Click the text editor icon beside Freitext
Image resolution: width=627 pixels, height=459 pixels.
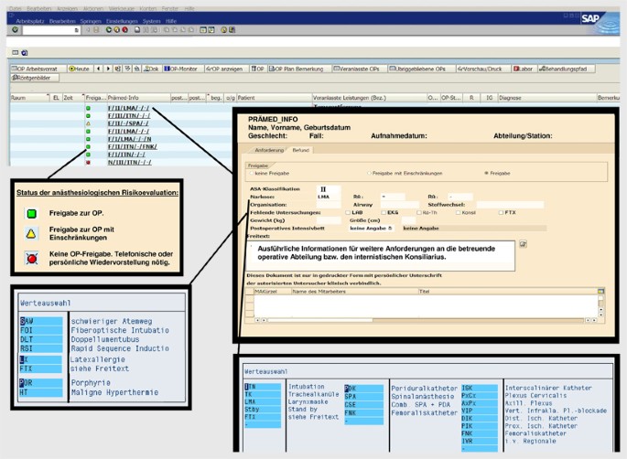tap(523, 245)
